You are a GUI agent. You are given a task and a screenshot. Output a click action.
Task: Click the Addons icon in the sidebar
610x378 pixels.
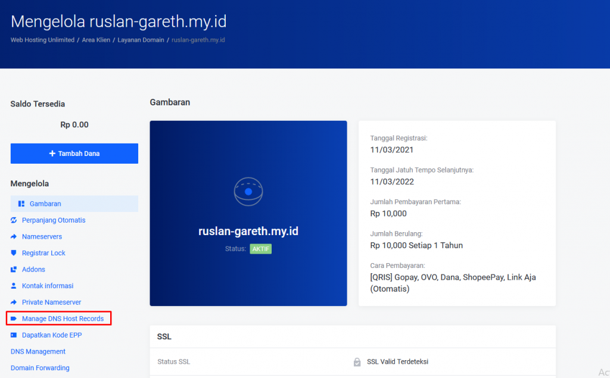point(13,269)
